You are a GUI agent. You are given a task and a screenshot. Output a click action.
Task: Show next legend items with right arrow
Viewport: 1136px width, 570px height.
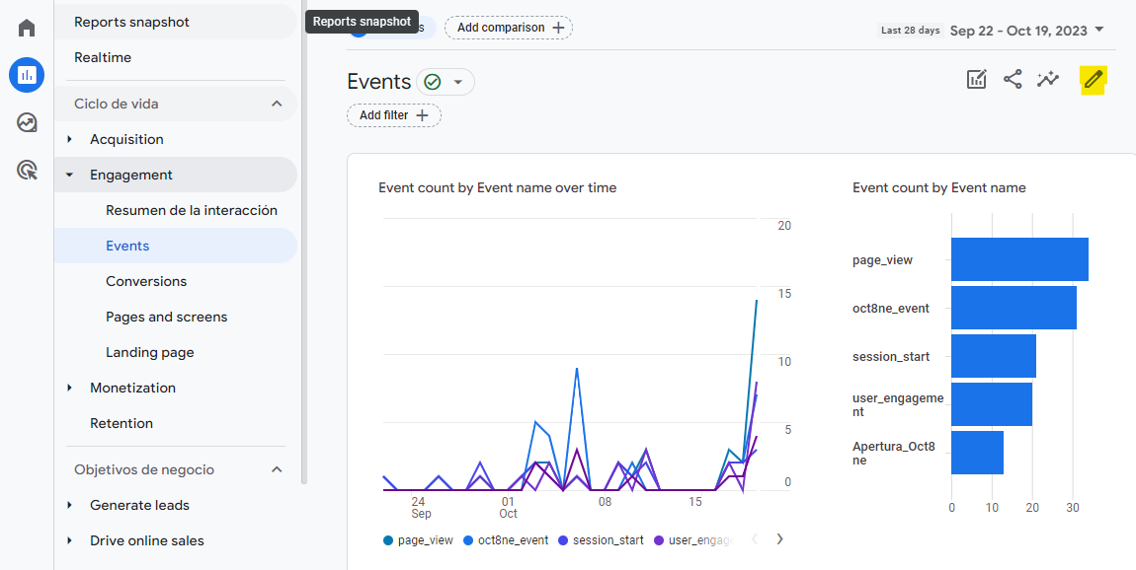point(779,539)
